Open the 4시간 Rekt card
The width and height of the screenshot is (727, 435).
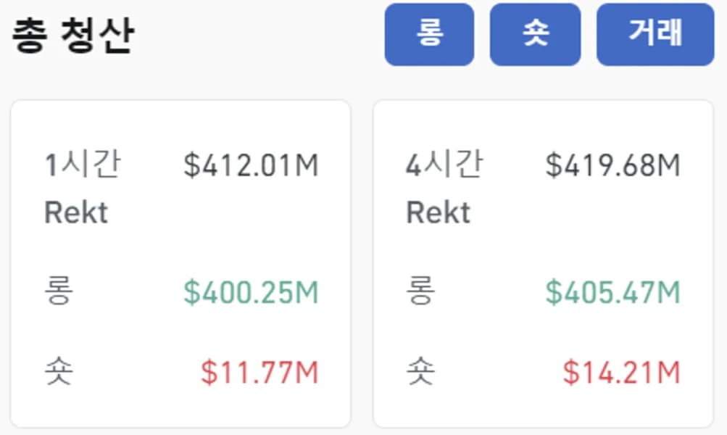543,263
